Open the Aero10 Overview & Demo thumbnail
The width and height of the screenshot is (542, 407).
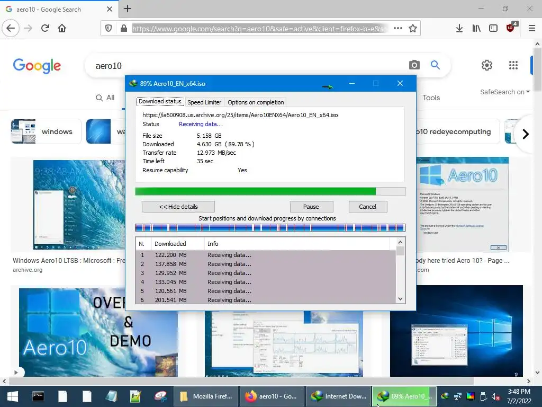(x=98, y=332)
